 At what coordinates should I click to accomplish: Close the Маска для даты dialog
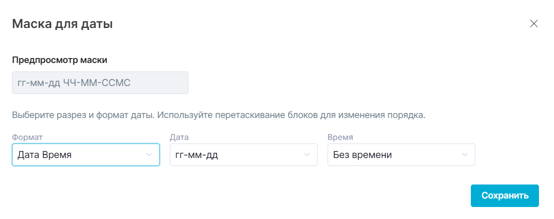click(x=533, y=23)
